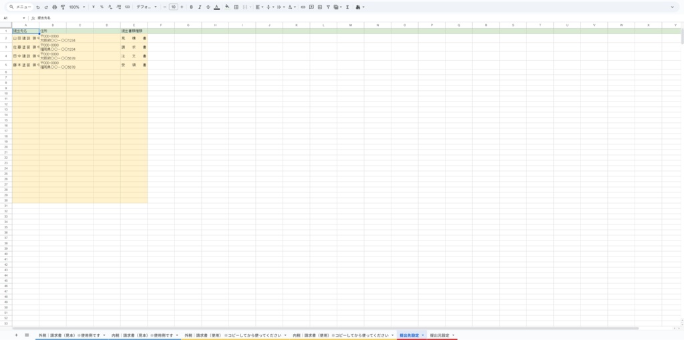Open the borders menu

point(236,7)
